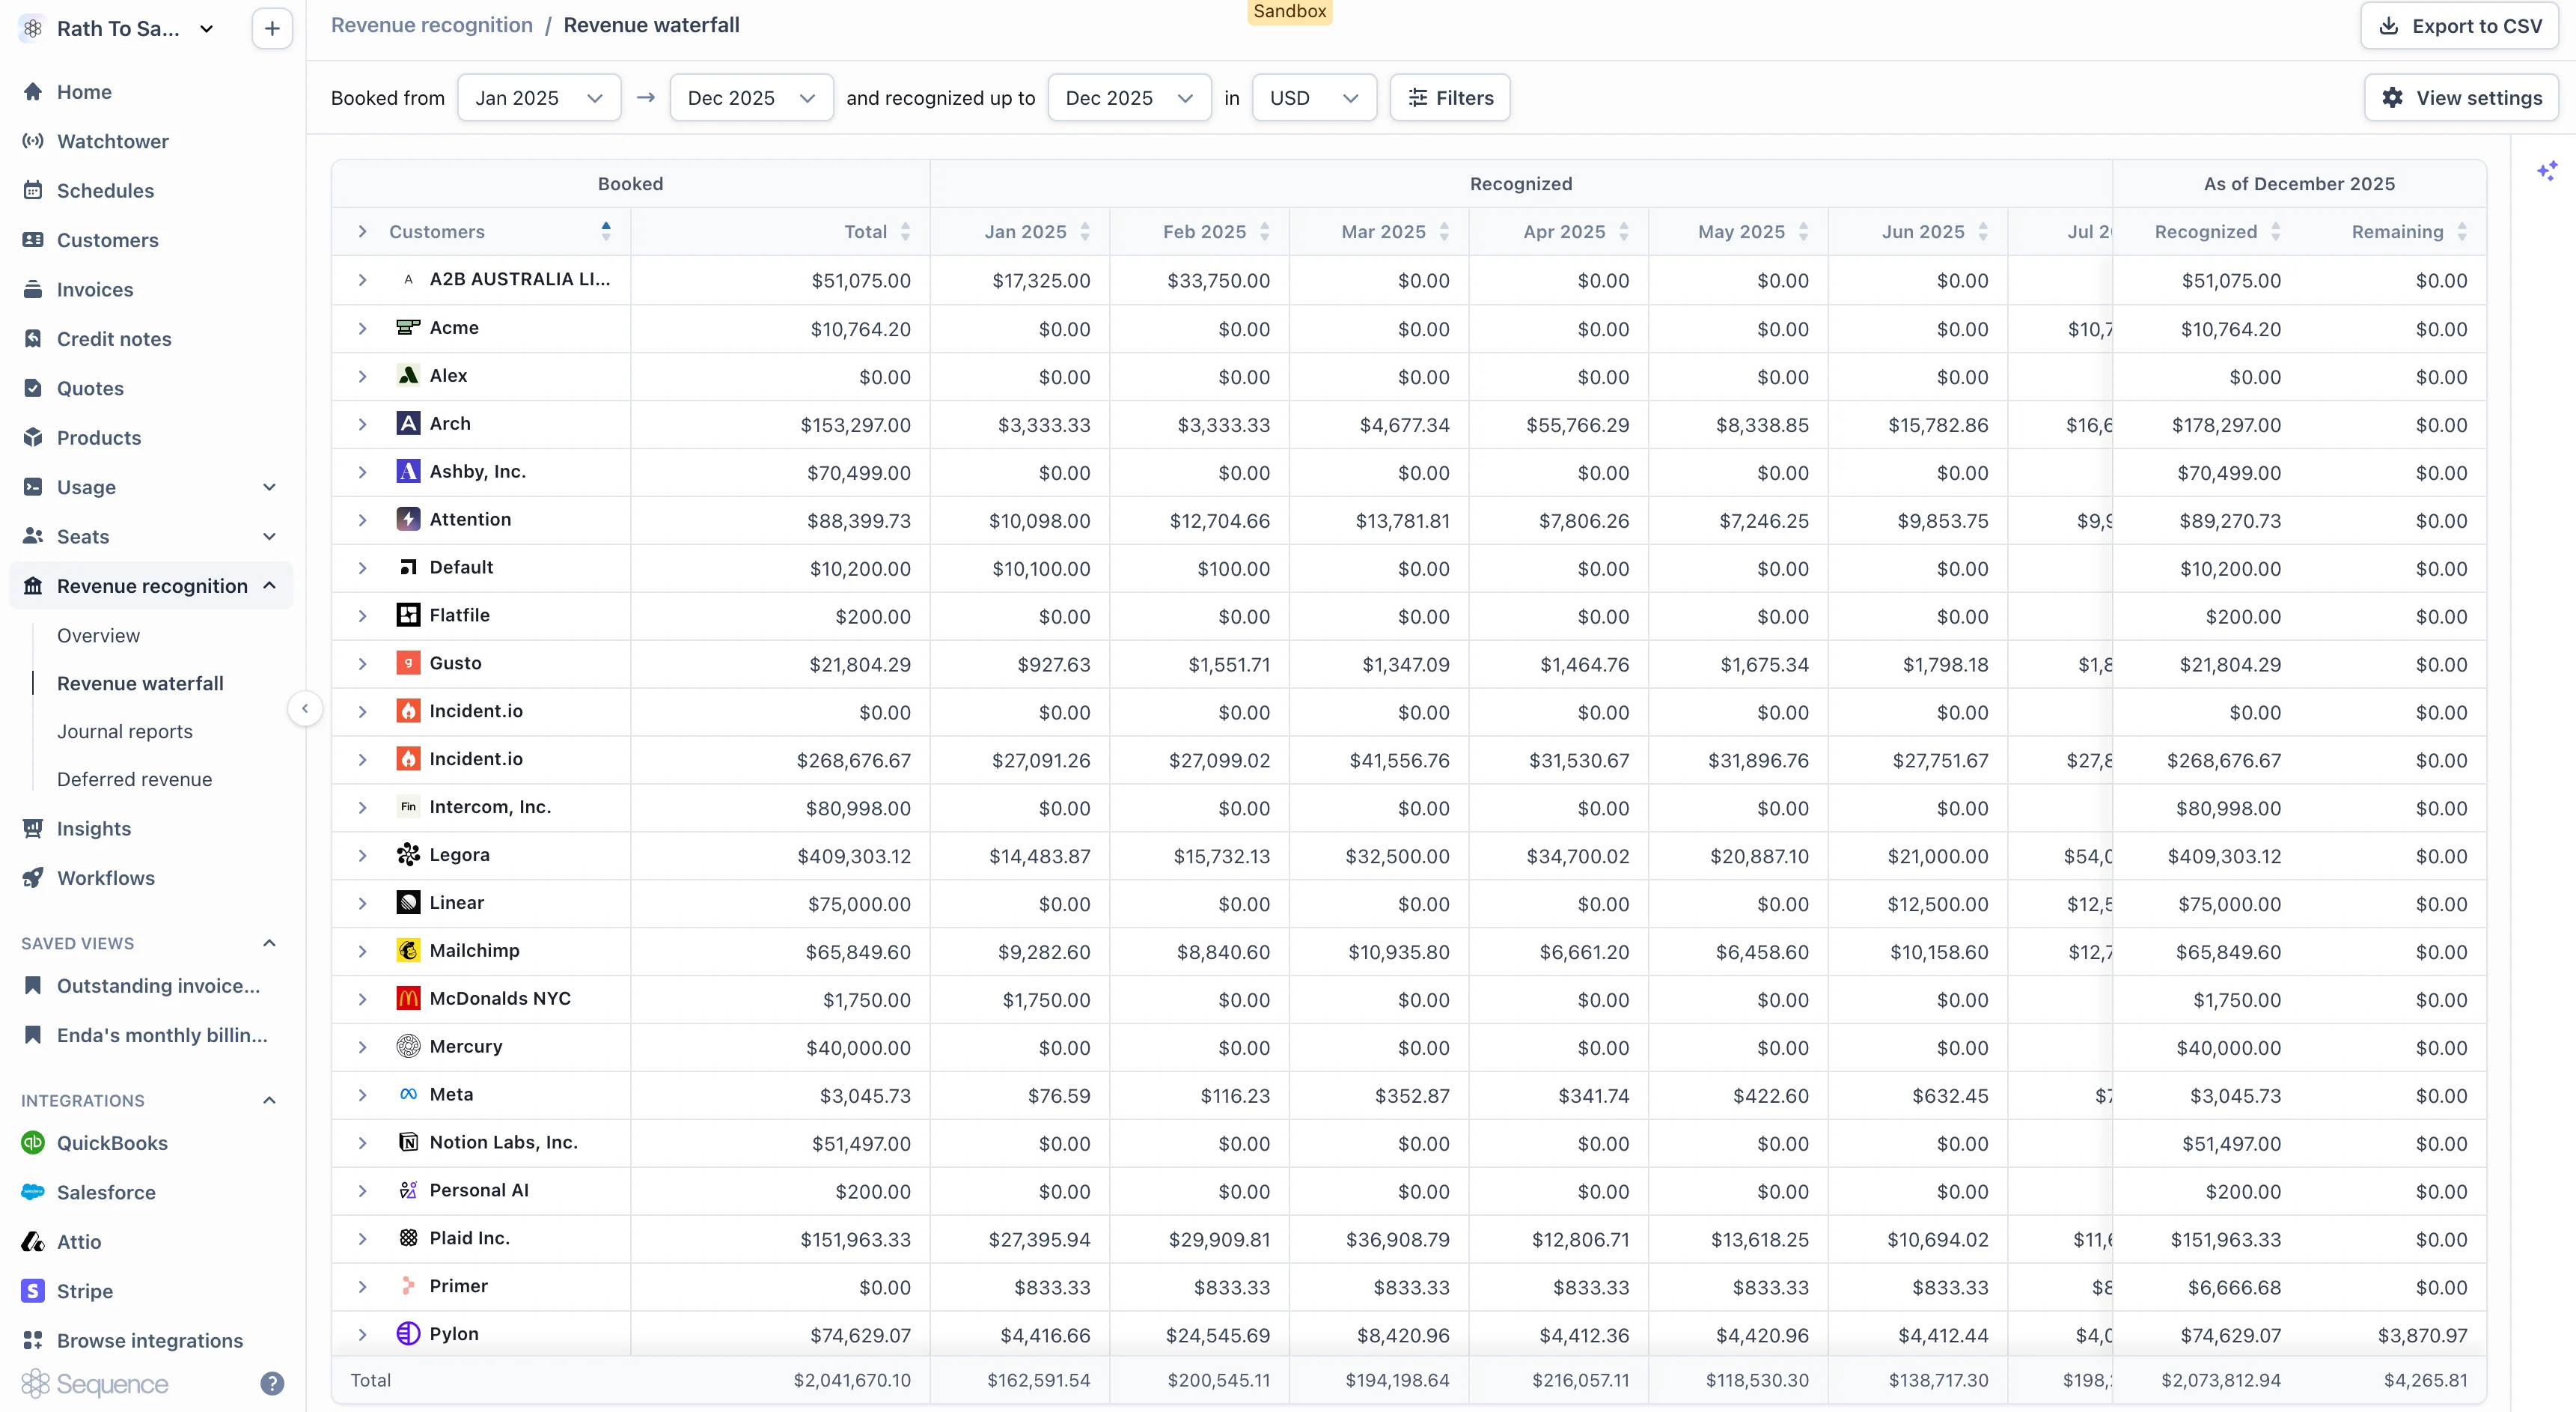Viewport: 2576px width, 1412px height.
Task: Click the plus create button
Action: 271,28
